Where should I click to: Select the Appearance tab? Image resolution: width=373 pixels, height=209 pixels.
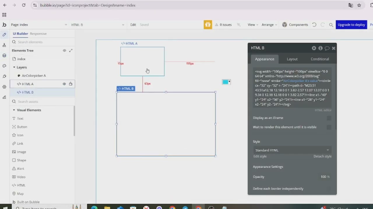(x=265, y=59)
